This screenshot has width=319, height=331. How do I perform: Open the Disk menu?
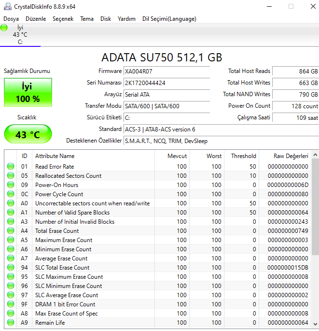tap(106, 19)
